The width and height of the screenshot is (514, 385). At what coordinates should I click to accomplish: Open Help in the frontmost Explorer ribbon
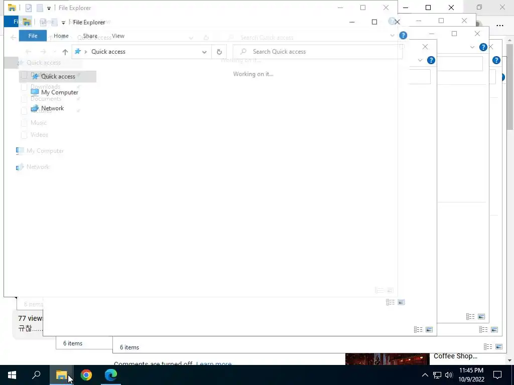coord(403,36)
